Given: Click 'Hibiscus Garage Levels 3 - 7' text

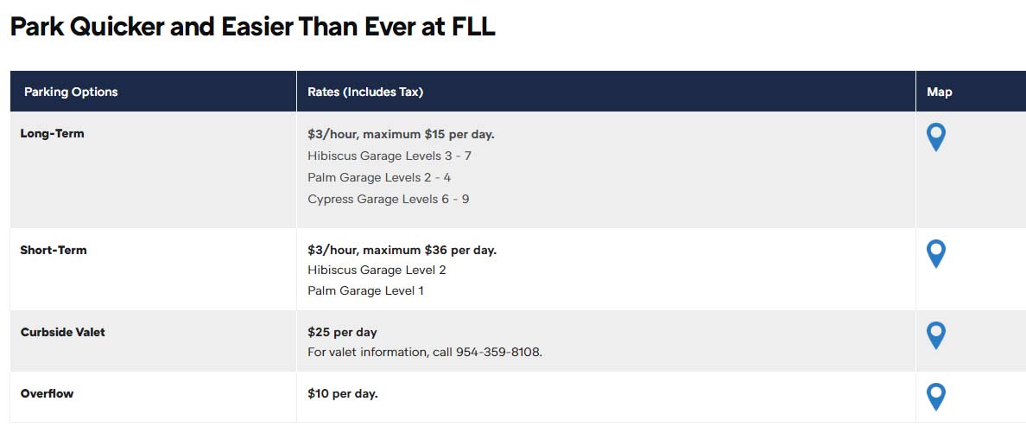Looking at the screenshot, I should (389, 156).
